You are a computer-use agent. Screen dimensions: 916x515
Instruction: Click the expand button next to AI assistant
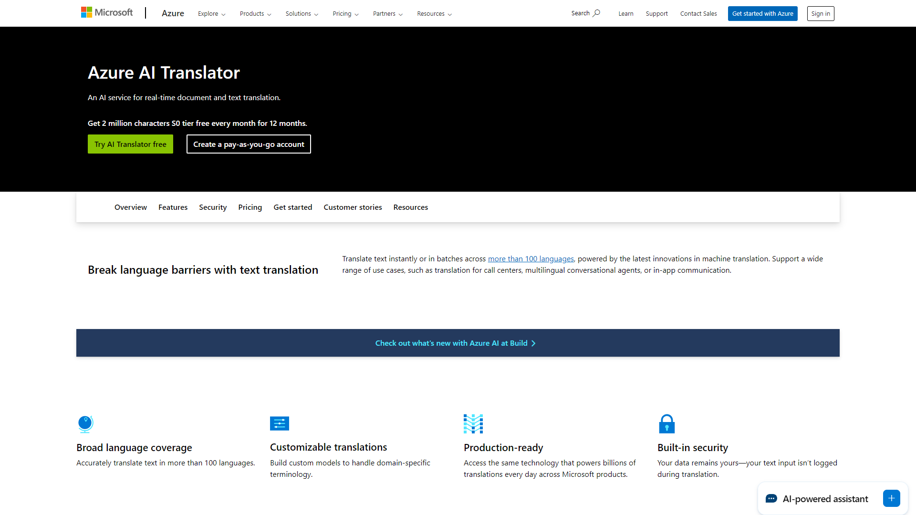pos(892,499)
